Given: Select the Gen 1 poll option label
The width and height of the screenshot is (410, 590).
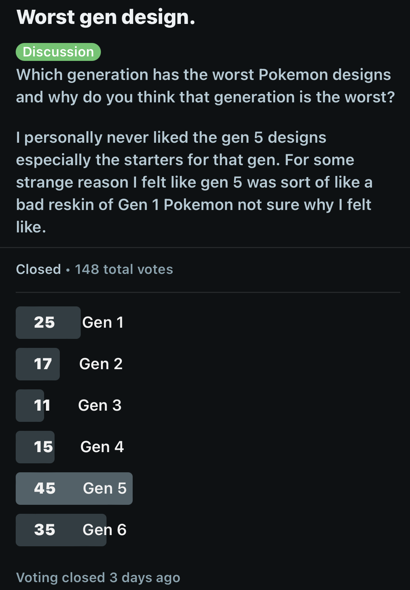Looking at the screenshot, I should point(103,322).
